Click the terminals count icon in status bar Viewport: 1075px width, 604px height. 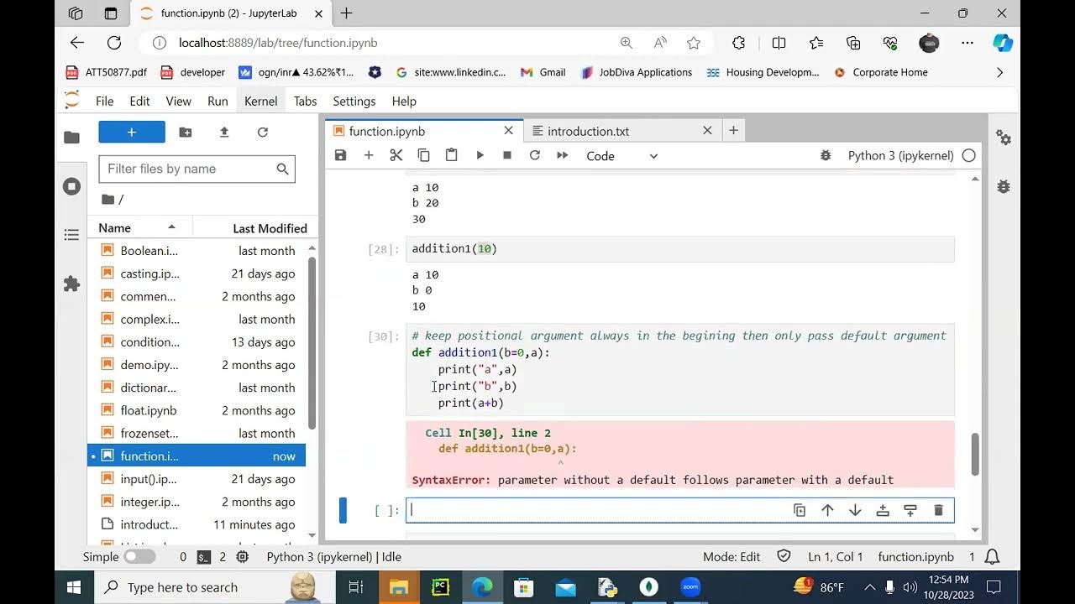tap(203, 557)
